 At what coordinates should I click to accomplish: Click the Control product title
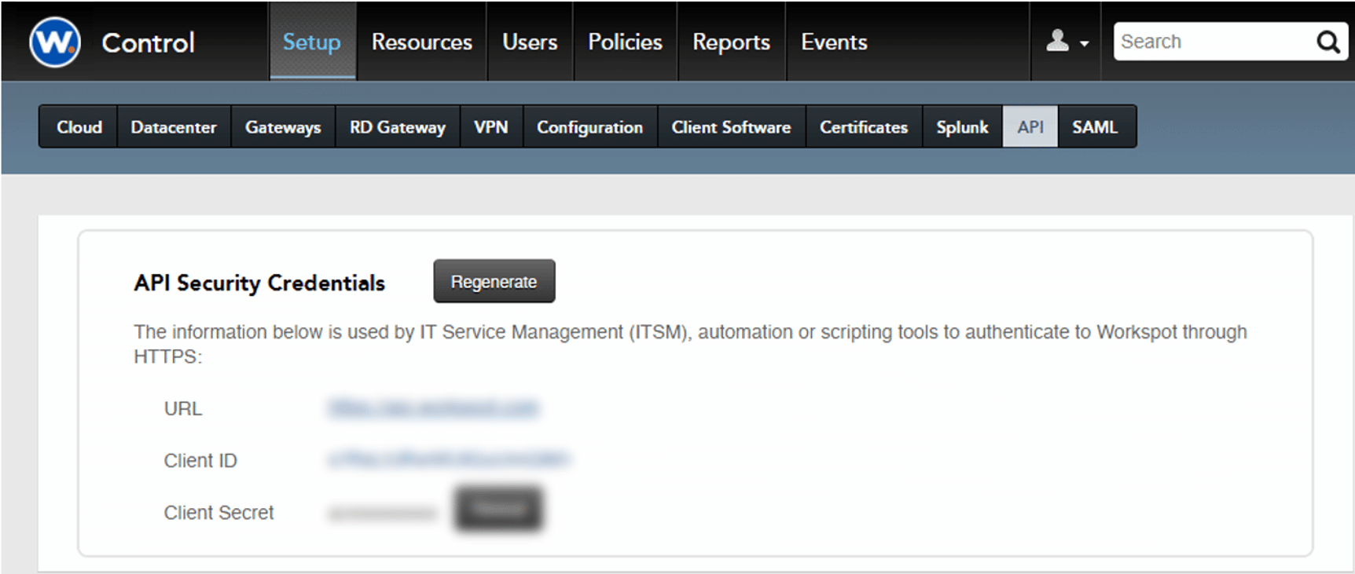click(148, 42)
